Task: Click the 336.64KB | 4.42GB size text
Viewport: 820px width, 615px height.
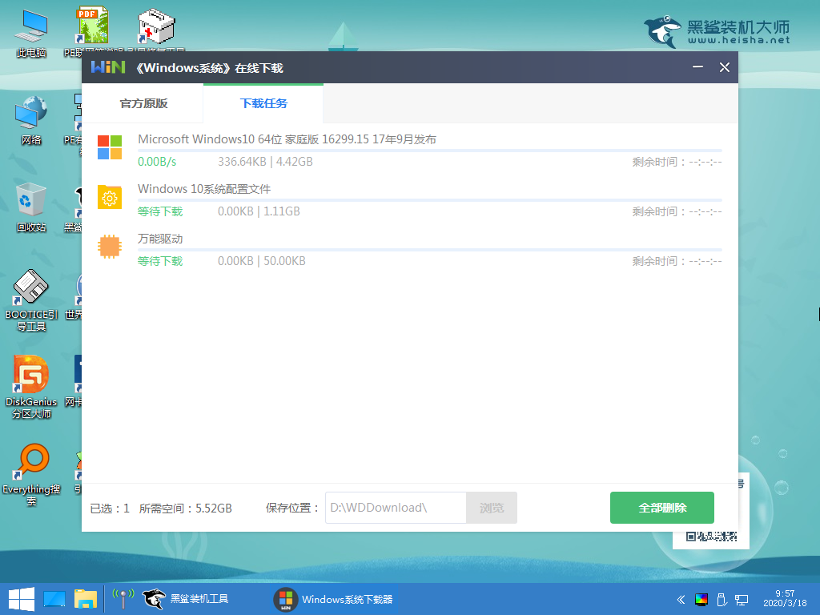Action: click(265, 162)
